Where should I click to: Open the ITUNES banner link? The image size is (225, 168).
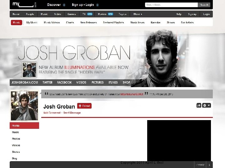pyautogui.click(x=113, y=82)
